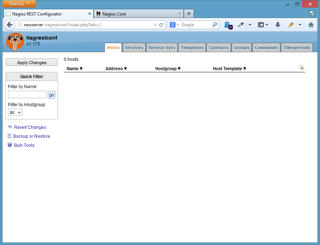Sort hosts by Host Template arrow
Screen dimensions: 320x245
245,69
